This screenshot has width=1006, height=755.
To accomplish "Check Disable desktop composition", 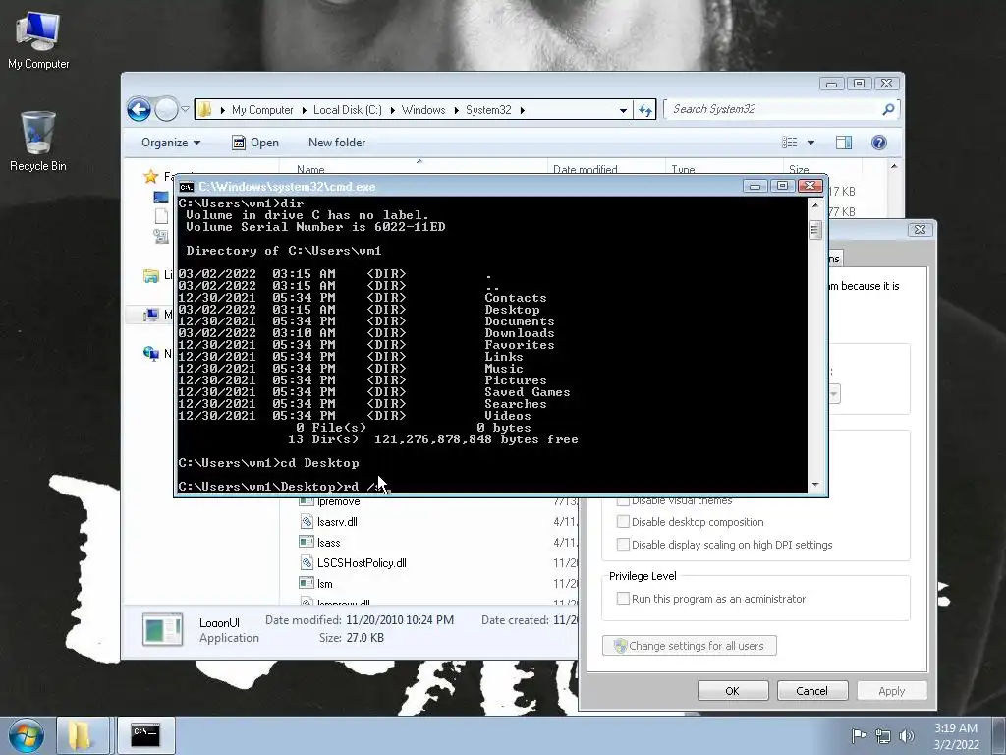I will click(x=622, y=522).
